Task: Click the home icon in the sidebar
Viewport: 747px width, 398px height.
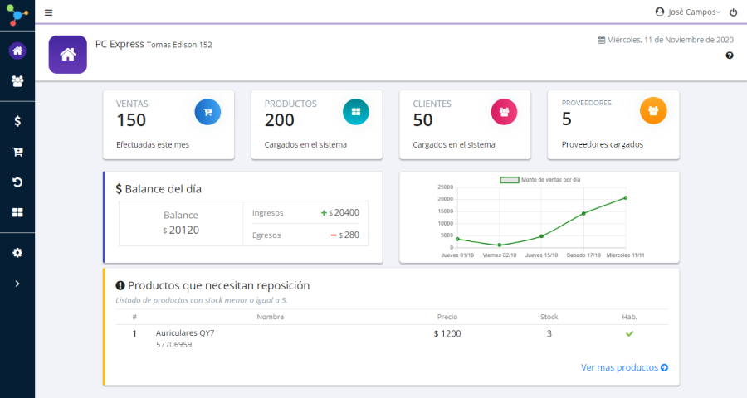Action: pos(17,51)
